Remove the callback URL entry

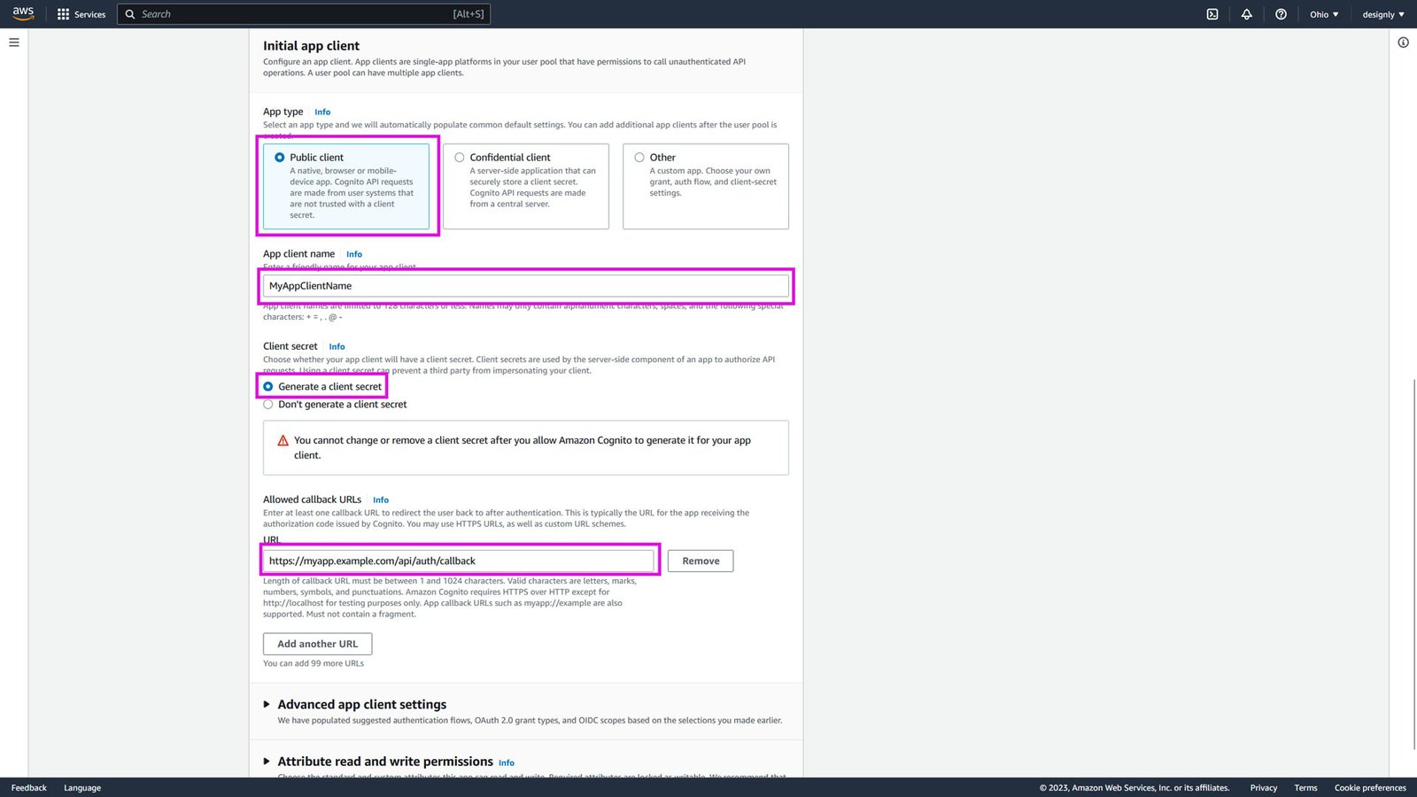tap(700, 561)
